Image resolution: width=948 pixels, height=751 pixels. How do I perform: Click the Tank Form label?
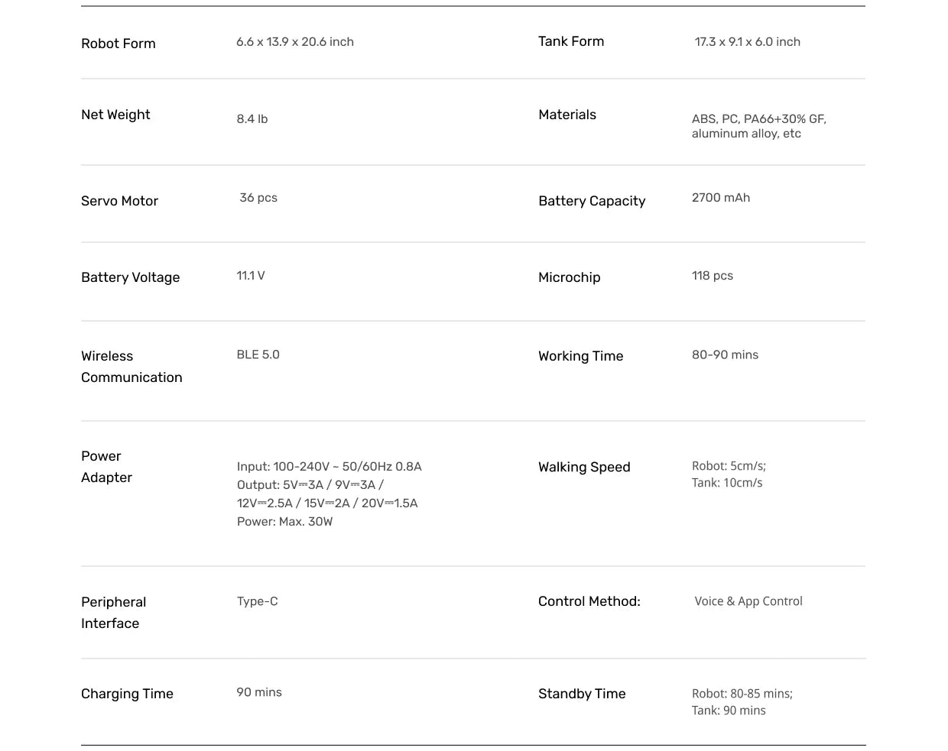pyautogui.click(x=571, y=41)
